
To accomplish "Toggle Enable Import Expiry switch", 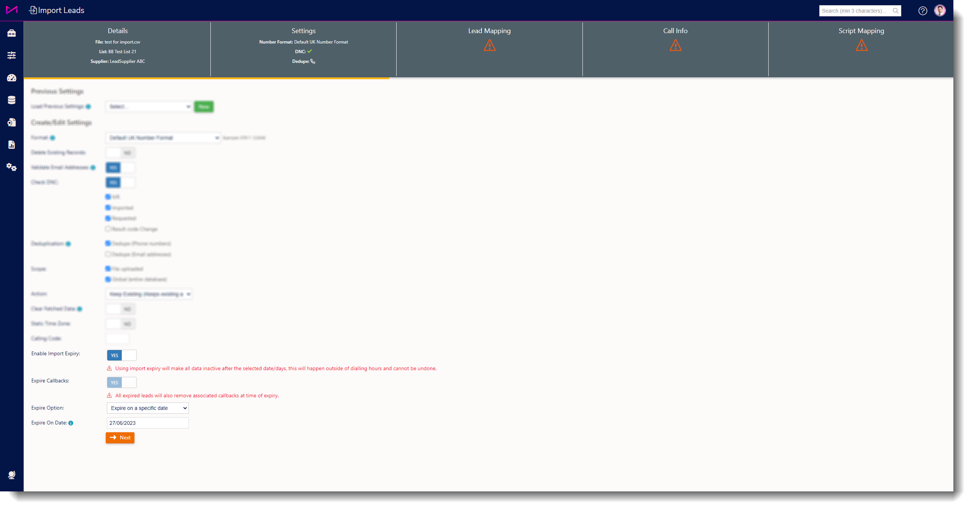I will [121, 355].
